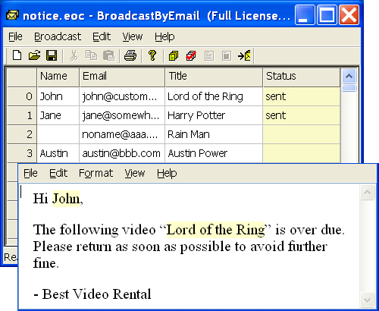
Task: Click the '- Best Video Rental' signature line
Action: click(x=92, y=294)
